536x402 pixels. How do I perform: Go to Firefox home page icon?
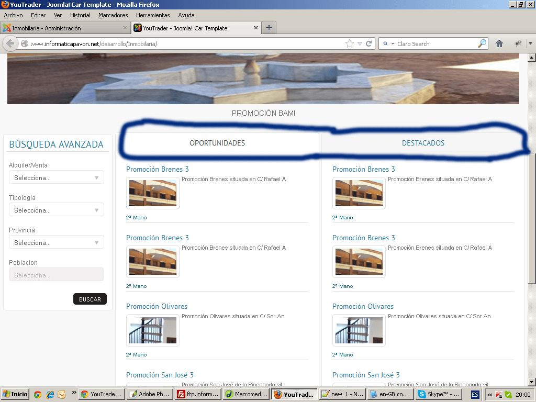[499, 44]
